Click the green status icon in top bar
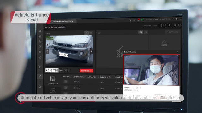Screen dimensions: 202x113 [142, 19]
